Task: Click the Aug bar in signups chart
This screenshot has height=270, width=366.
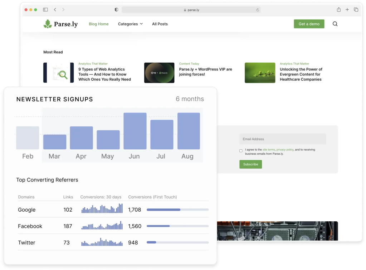Action: click(189, 131)
